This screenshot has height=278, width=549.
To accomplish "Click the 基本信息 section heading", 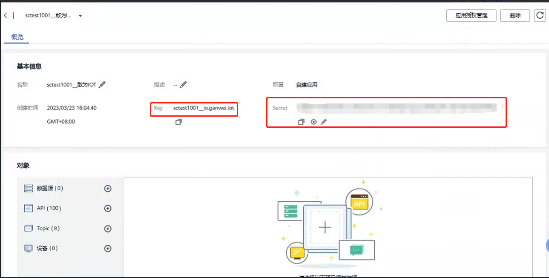I will (29, 66).
